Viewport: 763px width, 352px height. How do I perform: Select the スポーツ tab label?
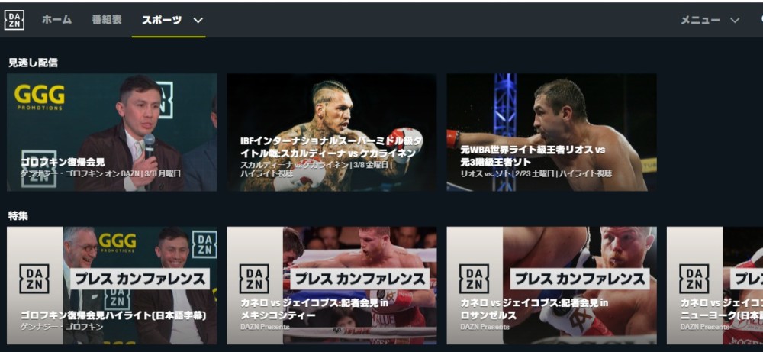pos(162,20)
